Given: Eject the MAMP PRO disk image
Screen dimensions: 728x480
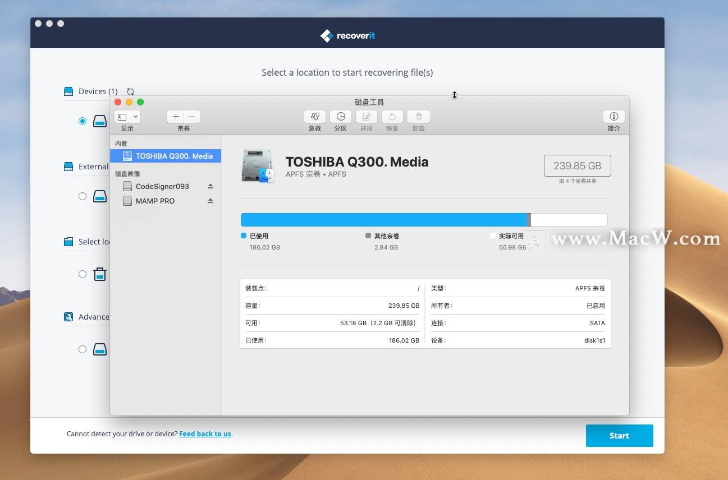Looking at the screenshot, I should [x=210, y=201].
